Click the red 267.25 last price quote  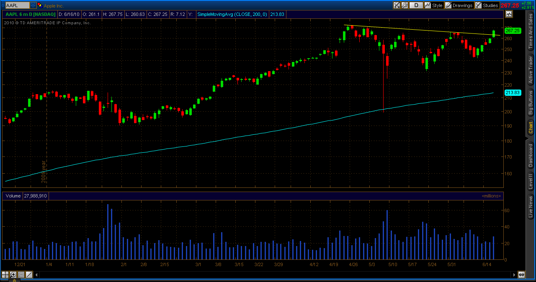click(x=510, y=5)
